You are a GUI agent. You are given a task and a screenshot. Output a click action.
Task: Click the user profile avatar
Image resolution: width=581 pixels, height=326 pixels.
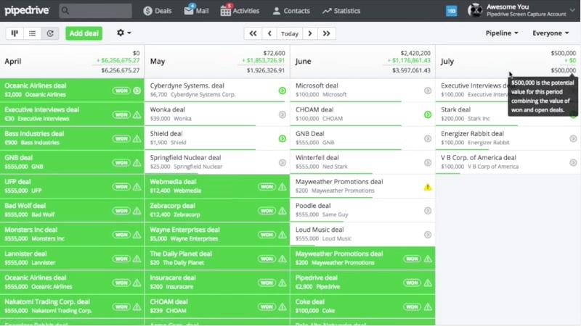[475, 11]
